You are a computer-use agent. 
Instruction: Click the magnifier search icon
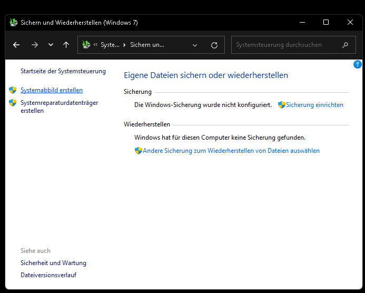(345, 45)
